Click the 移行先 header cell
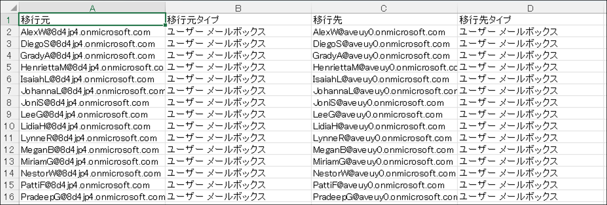Screen dimensions: 607x205 (x=384, y=20)
